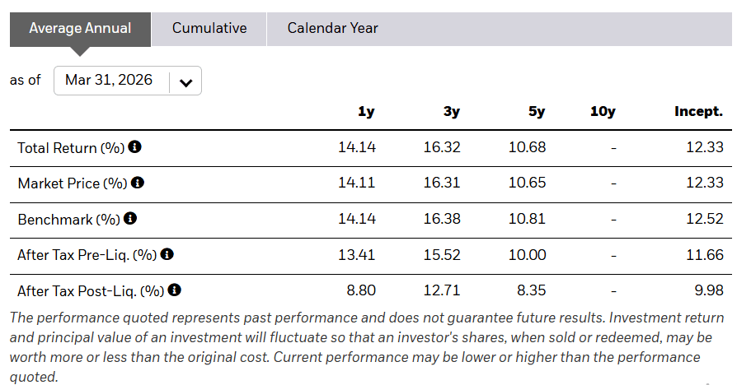Switch to the Cumulative tab
Viewport: 737px width, 385px height.
tap(209, 28)
